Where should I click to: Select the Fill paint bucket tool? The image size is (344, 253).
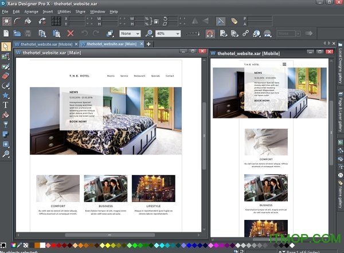coord(6,115)
